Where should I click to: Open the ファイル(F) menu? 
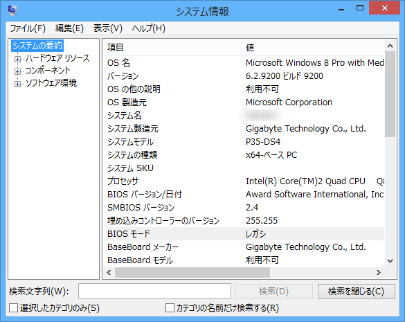tap(28, 28)
